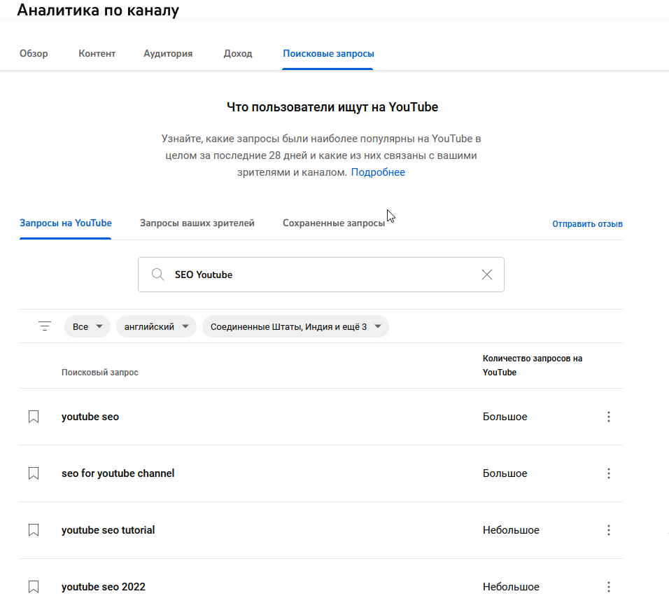The height and width of the screenshot is (596, 669).
Task: Toggle saving the query "seo for youtube channel"
Action: pos(33,473)
